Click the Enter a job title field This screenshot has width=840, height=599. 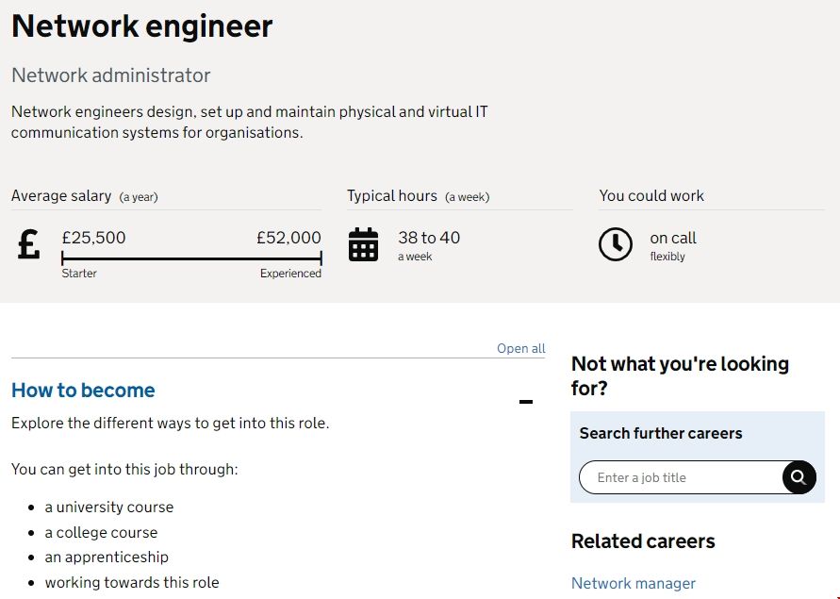tap(681, 477)
